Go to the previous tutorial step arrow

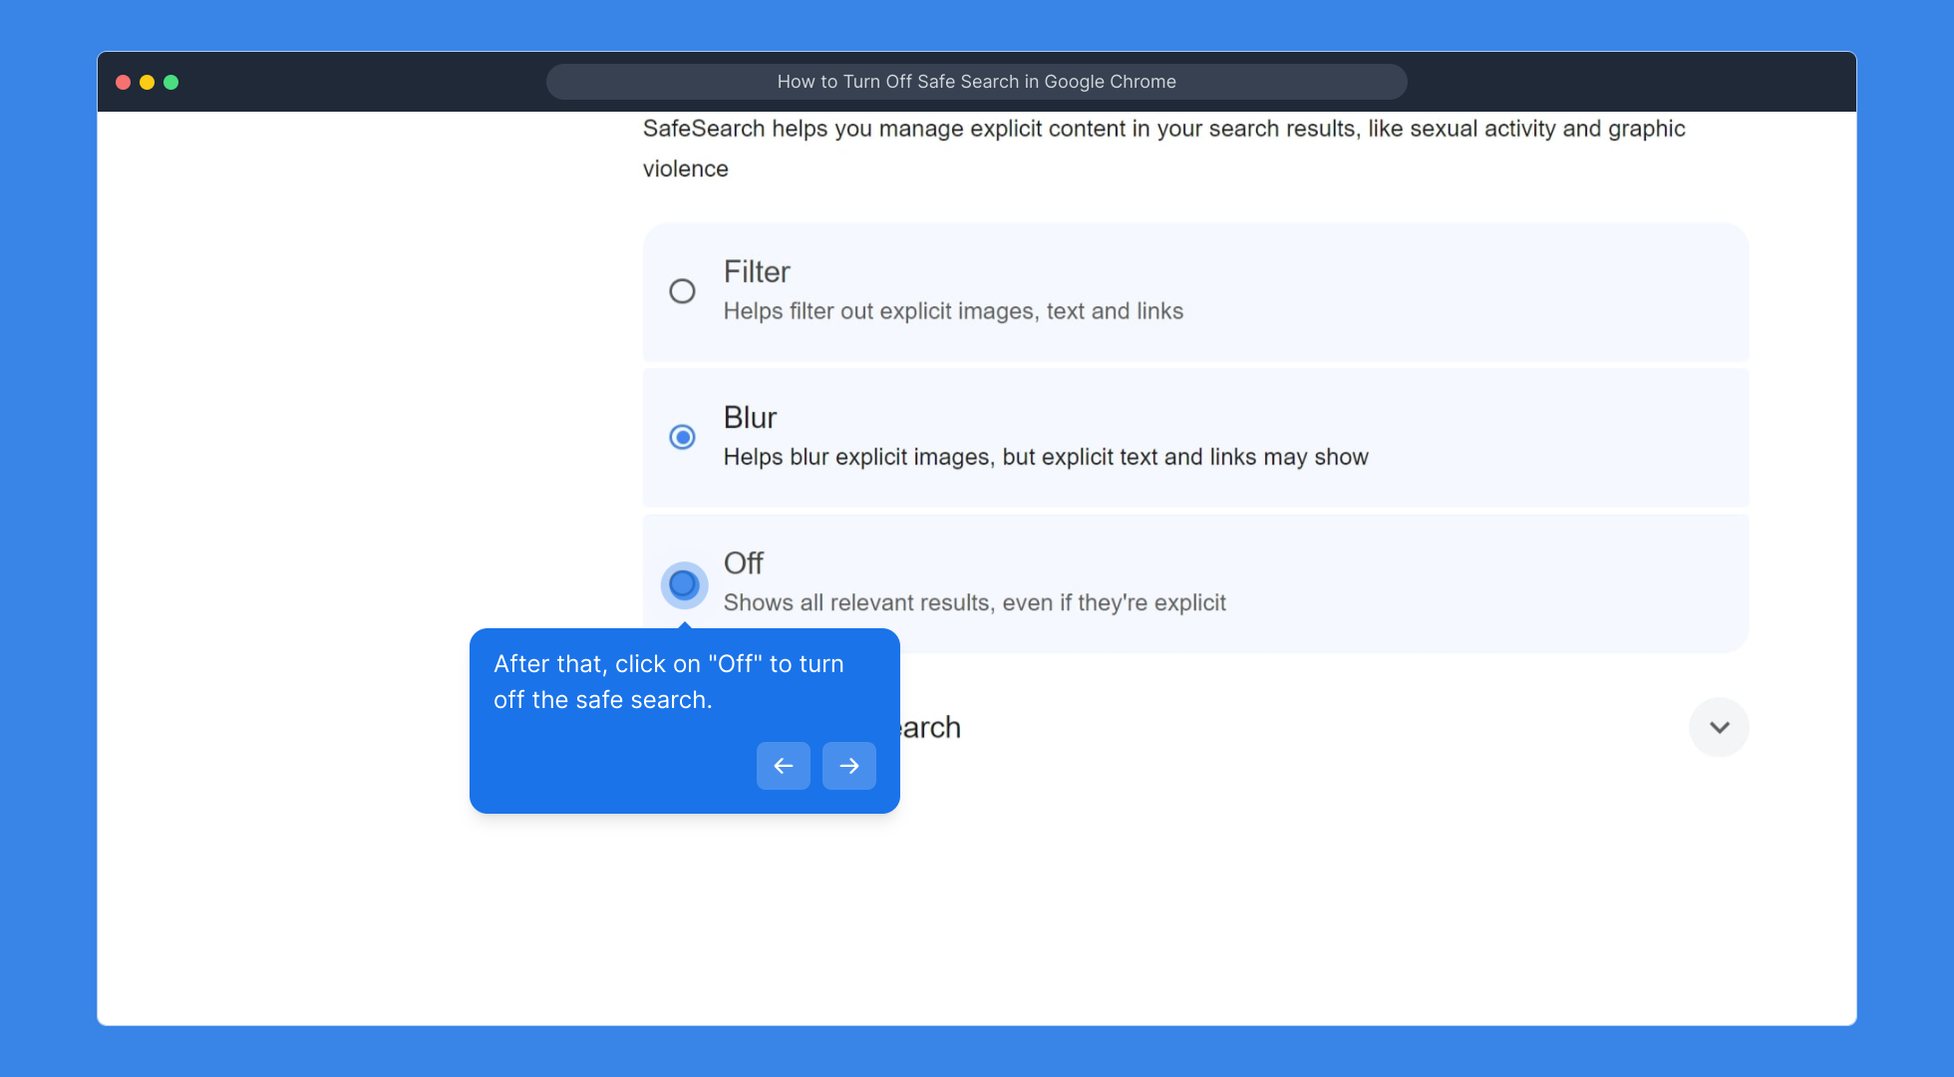(783, 766)
